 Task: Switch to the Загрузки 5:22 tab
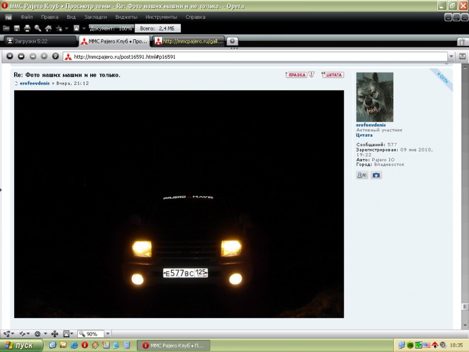pyautogui.click(x=39, y=41)
